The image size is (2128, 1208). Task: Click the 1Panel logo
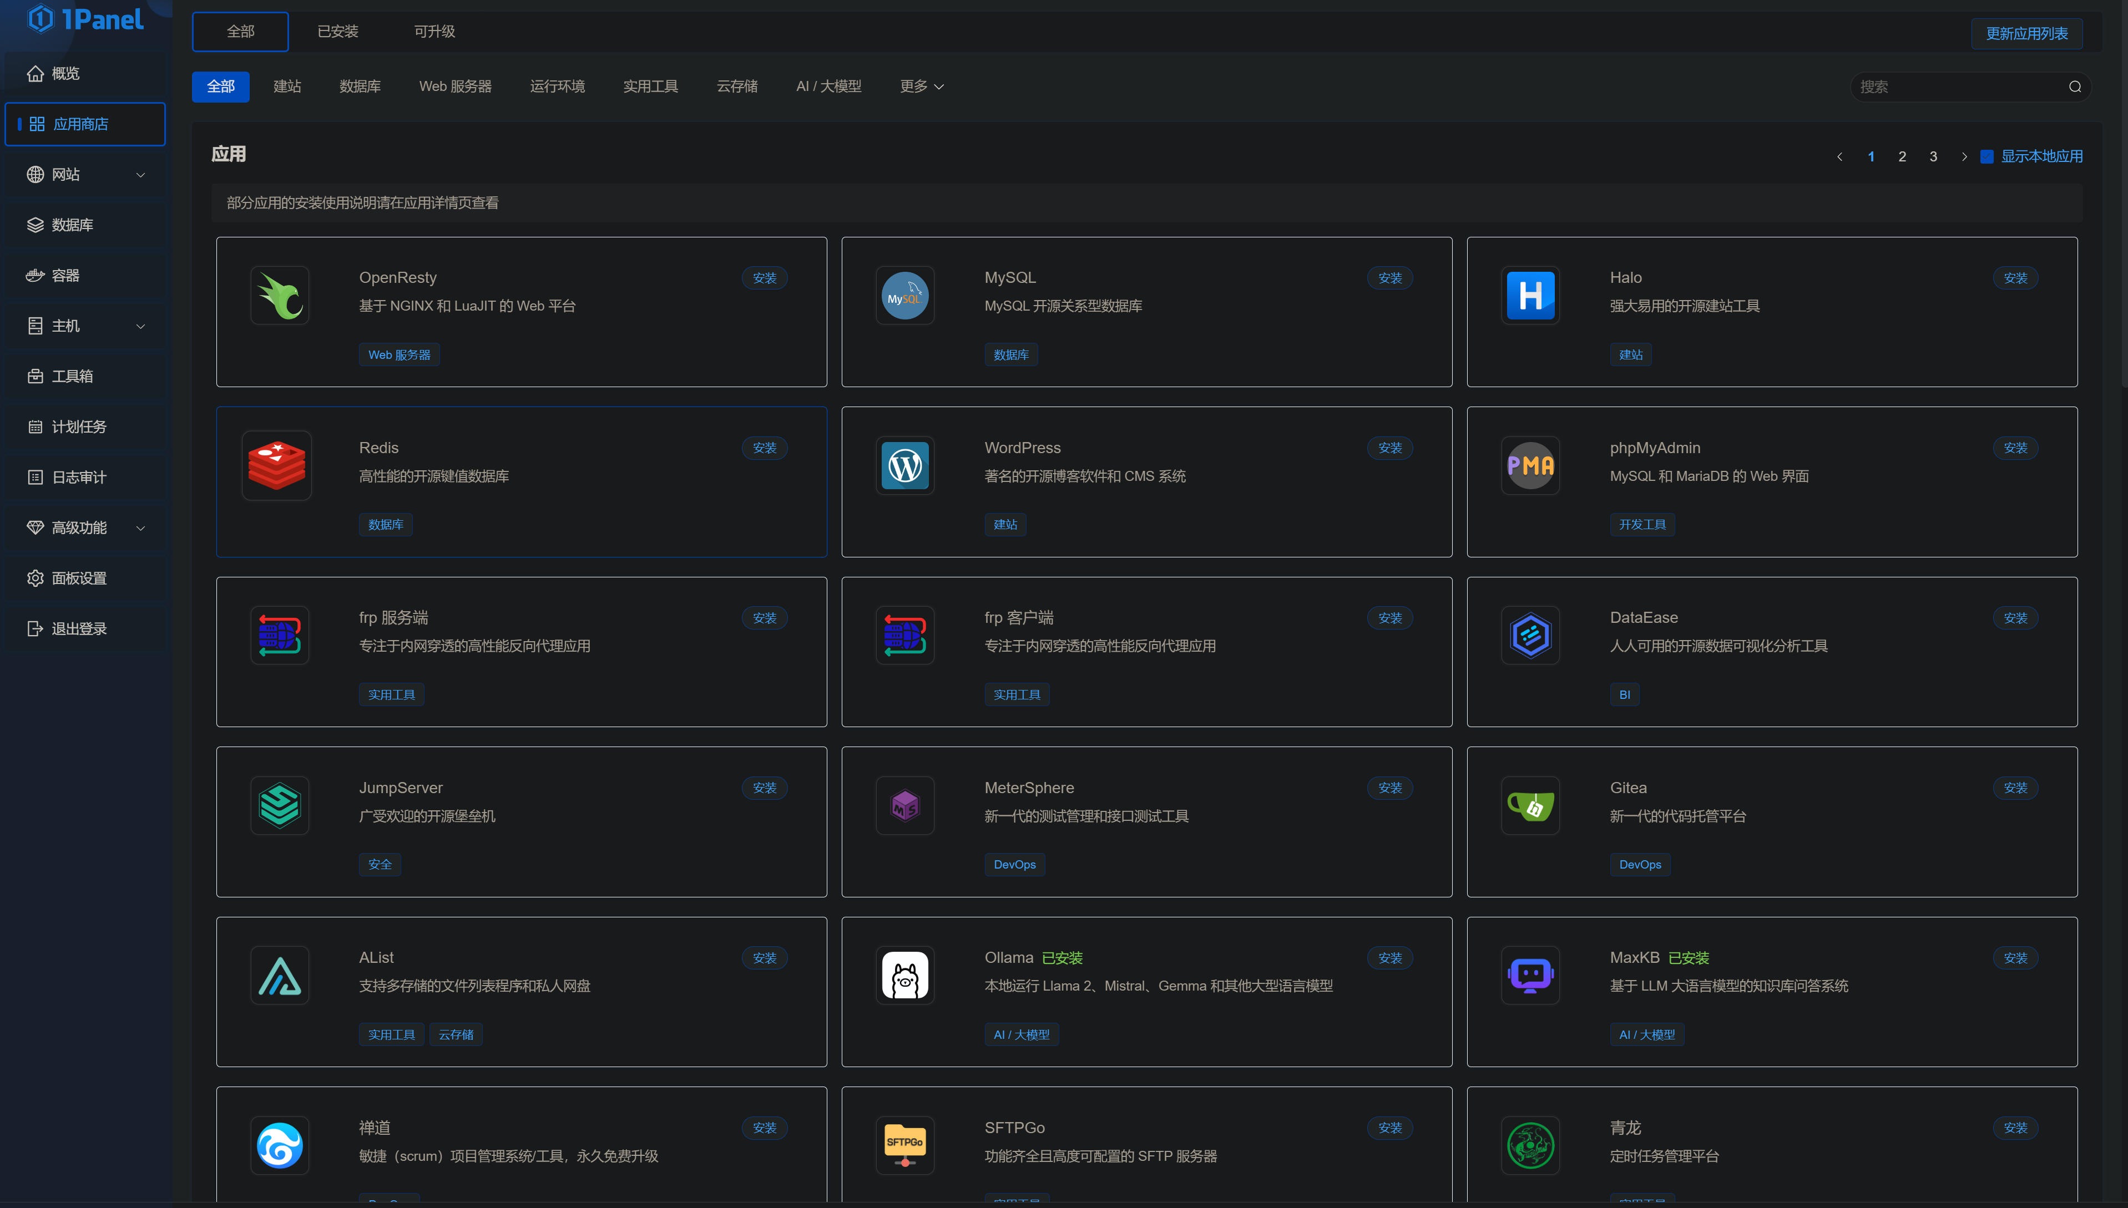[x=85, y=18]
